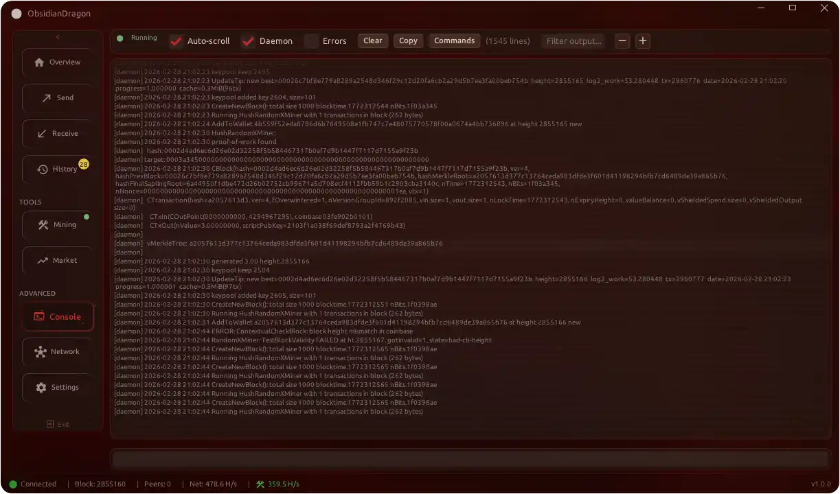Viewport: 840px width, 494px height.
Task: Click Exit at the sidebar bottom
Action: click(x=58, y=425)
